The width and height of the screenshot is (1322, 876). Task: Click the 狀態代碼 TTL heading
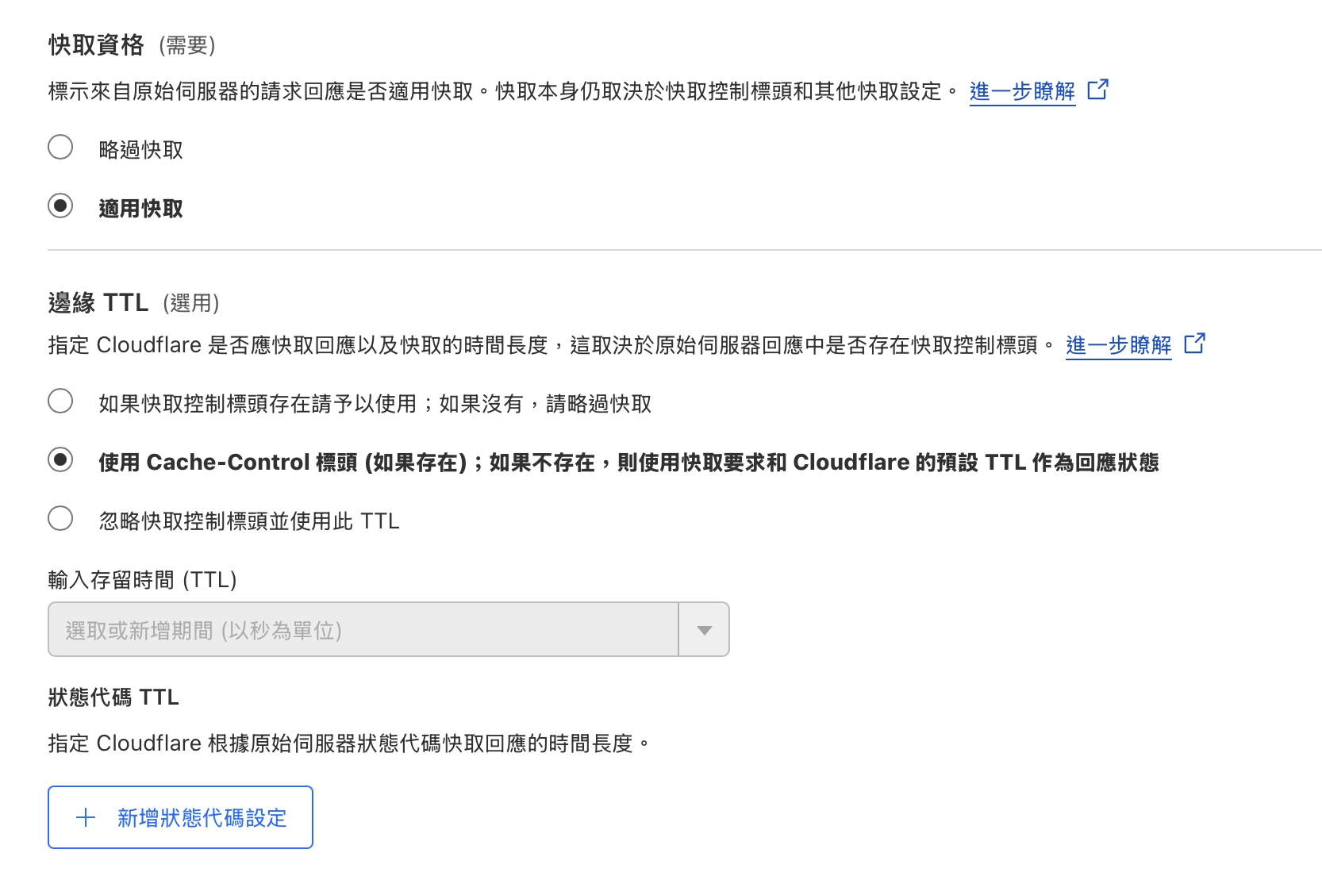coord(113,697)
